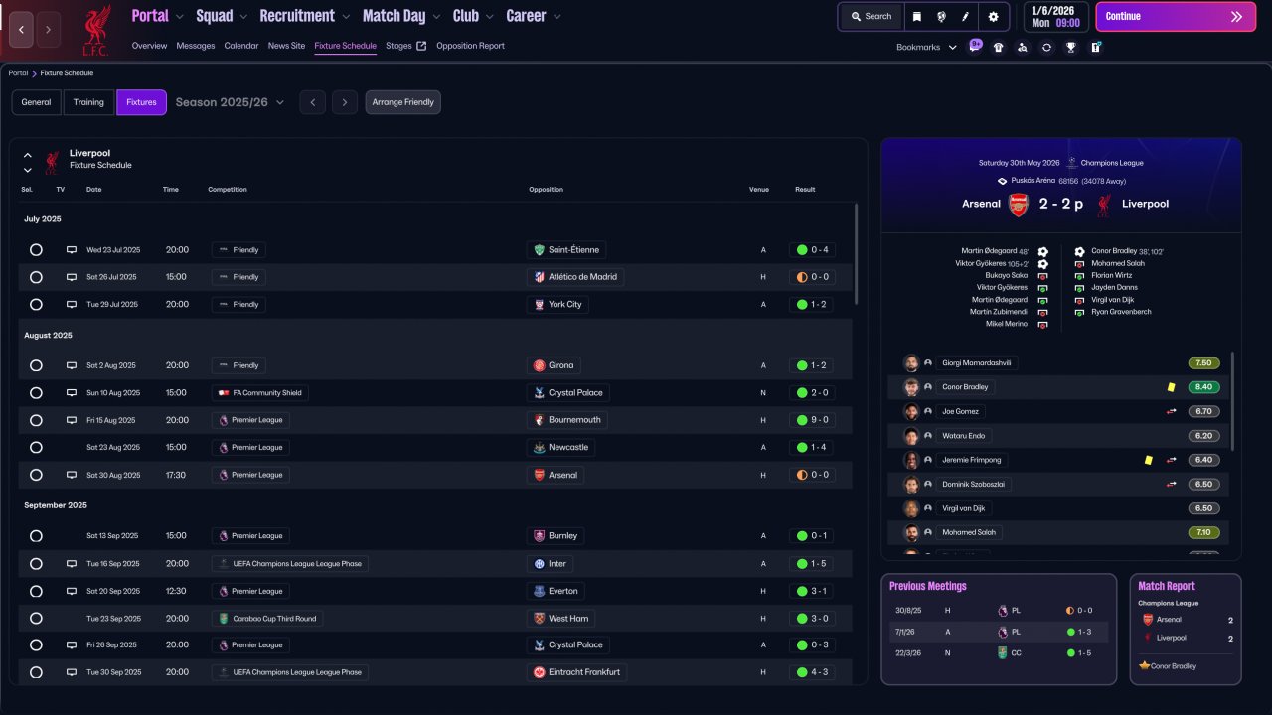Select the Atlético de Madrid fixture radio button
Image resolution: width=1272 pixels, height=715 pixels.
36,277
